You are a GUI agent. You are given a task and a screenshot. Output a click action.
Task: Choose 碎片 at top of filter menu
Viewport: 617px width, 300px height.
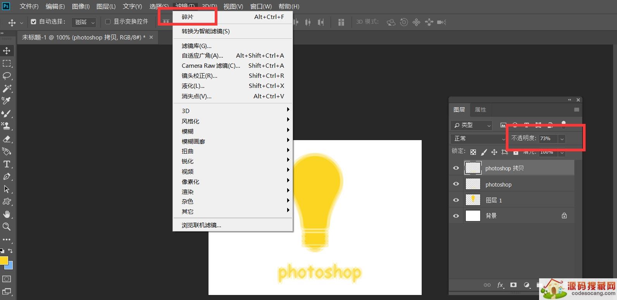coord(233,17)
